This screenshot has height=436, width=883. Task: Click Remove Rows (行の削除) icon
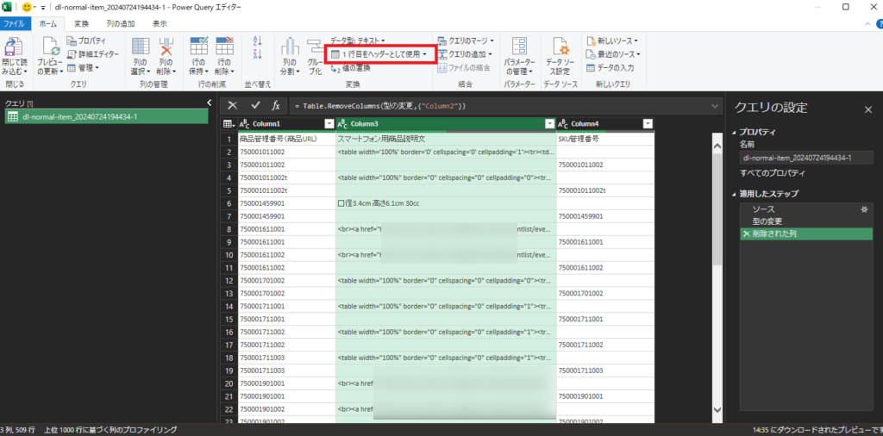(x=224, y=47)
